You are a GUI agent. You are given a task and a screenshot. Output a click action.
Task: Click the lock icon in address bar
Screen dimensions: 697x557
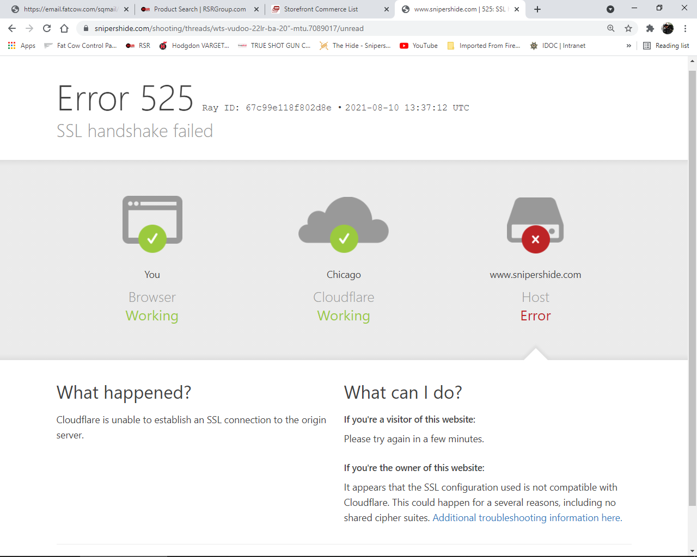pyautogui.click(x=85, y=28)
